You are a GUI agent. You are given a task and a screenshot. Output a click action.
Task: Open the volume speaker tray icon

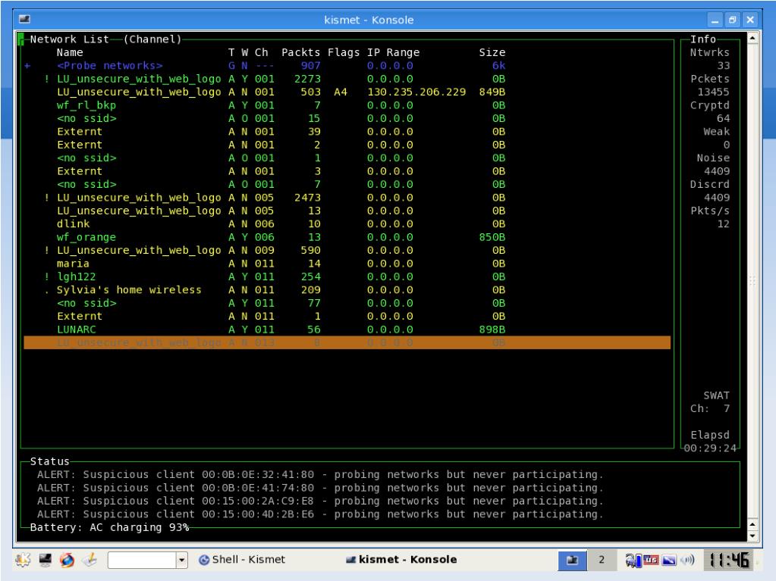(687, 560)
